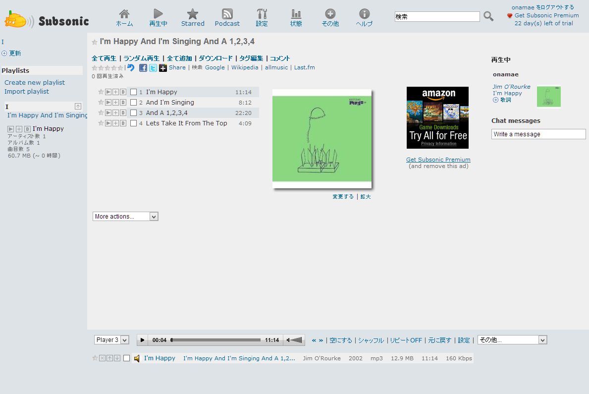
Task: Click Create new playlist
Action: (x=35, y=83)
